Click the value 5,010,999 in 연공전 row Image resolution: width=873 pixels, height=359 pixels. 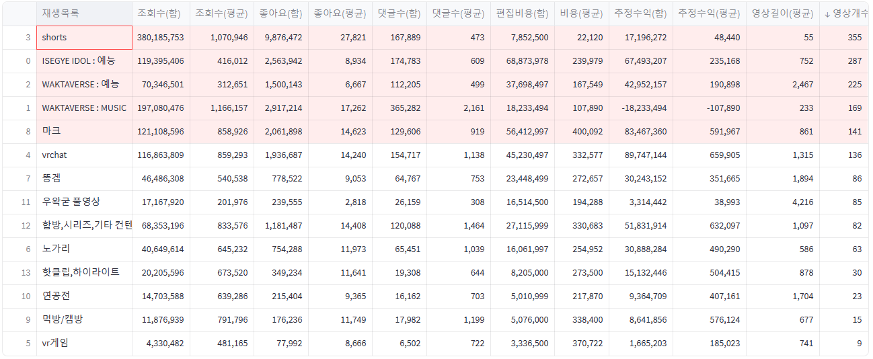click(522, 296)
